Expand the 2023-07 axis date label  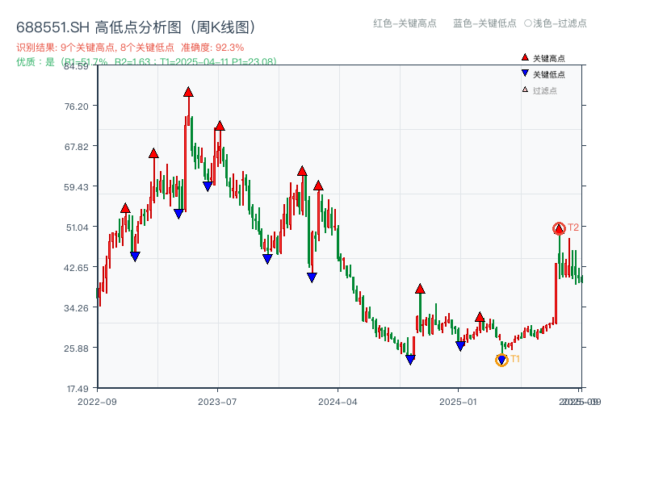(217, 399)
